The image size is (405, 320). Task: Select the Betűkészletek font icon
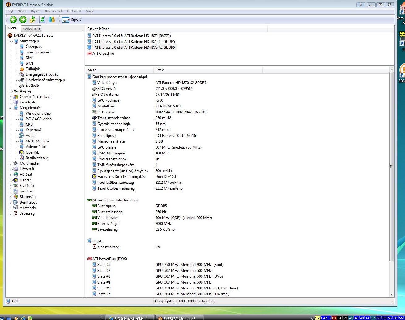[x=22, y=158]
